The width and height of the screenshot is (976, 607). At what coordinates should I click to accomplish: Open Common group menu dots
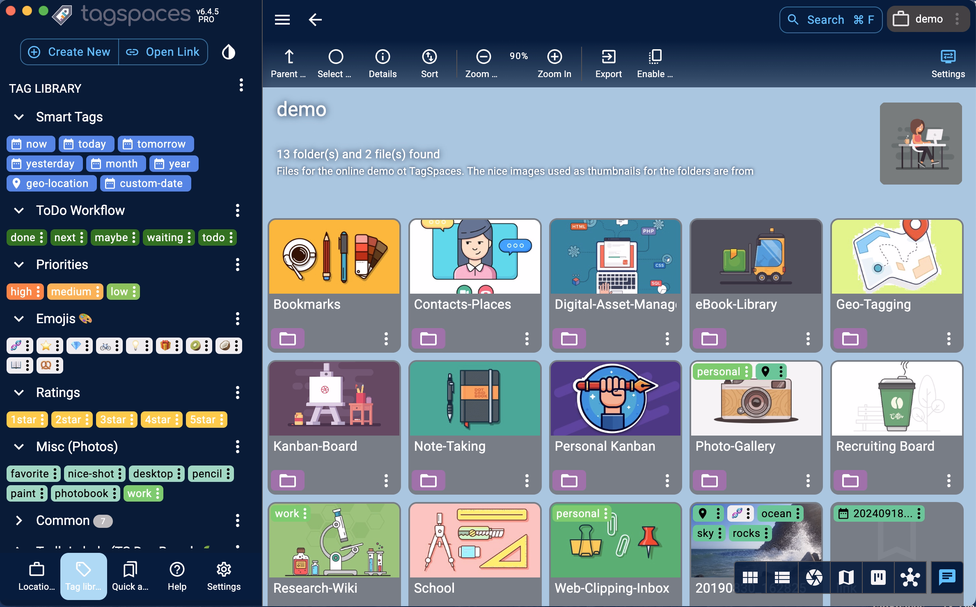coord(238,520)
